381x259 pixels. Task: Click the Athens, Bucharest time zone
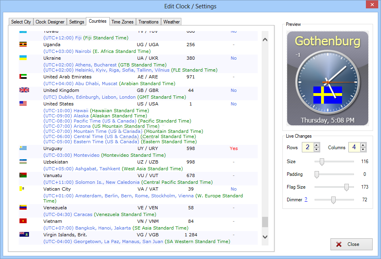click(x=105, y=64)
